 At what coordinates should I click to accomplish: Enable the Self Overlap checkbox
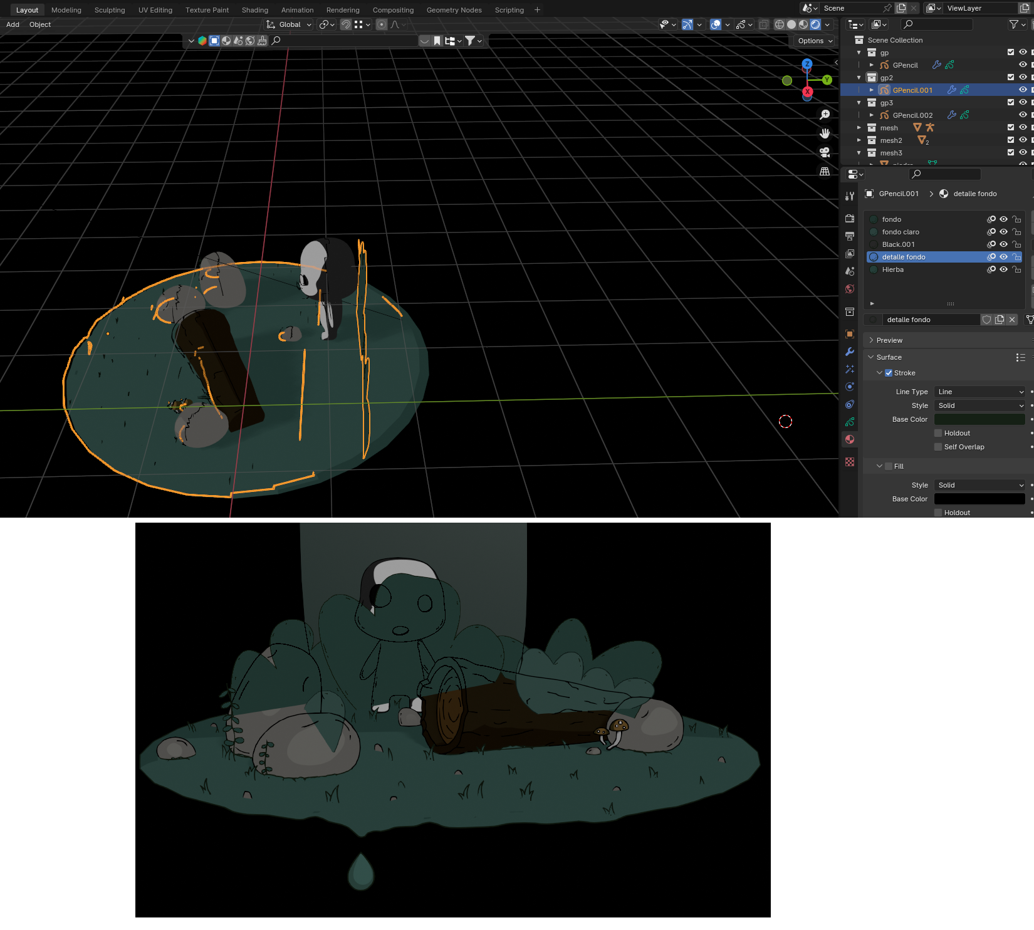click(x=938, y=447)
